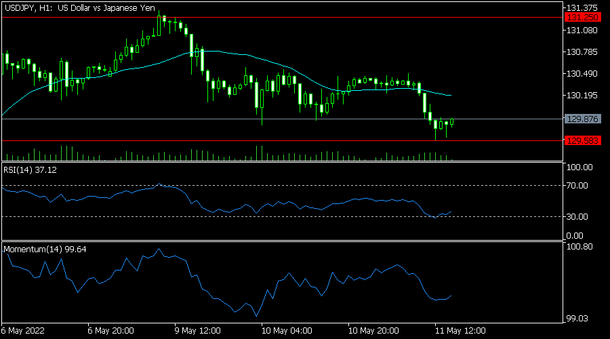Click the RSI(14) 37.12 indicator label
Image resolution: width=610 pixels, height=339 pixels.
point(30,170)
